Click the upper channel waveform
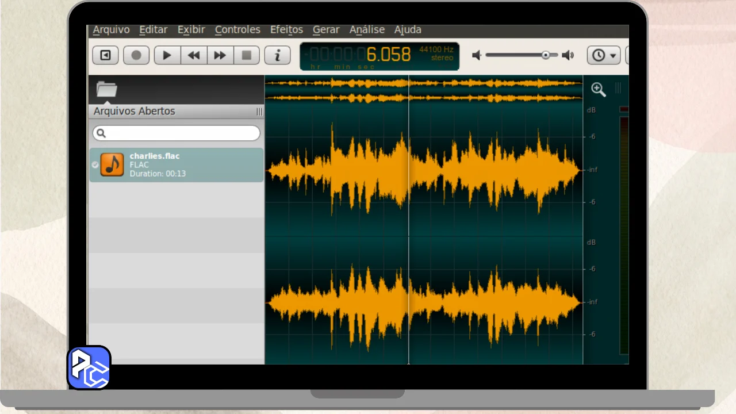The height and width of the screenshot is (414, 736). 424,171
